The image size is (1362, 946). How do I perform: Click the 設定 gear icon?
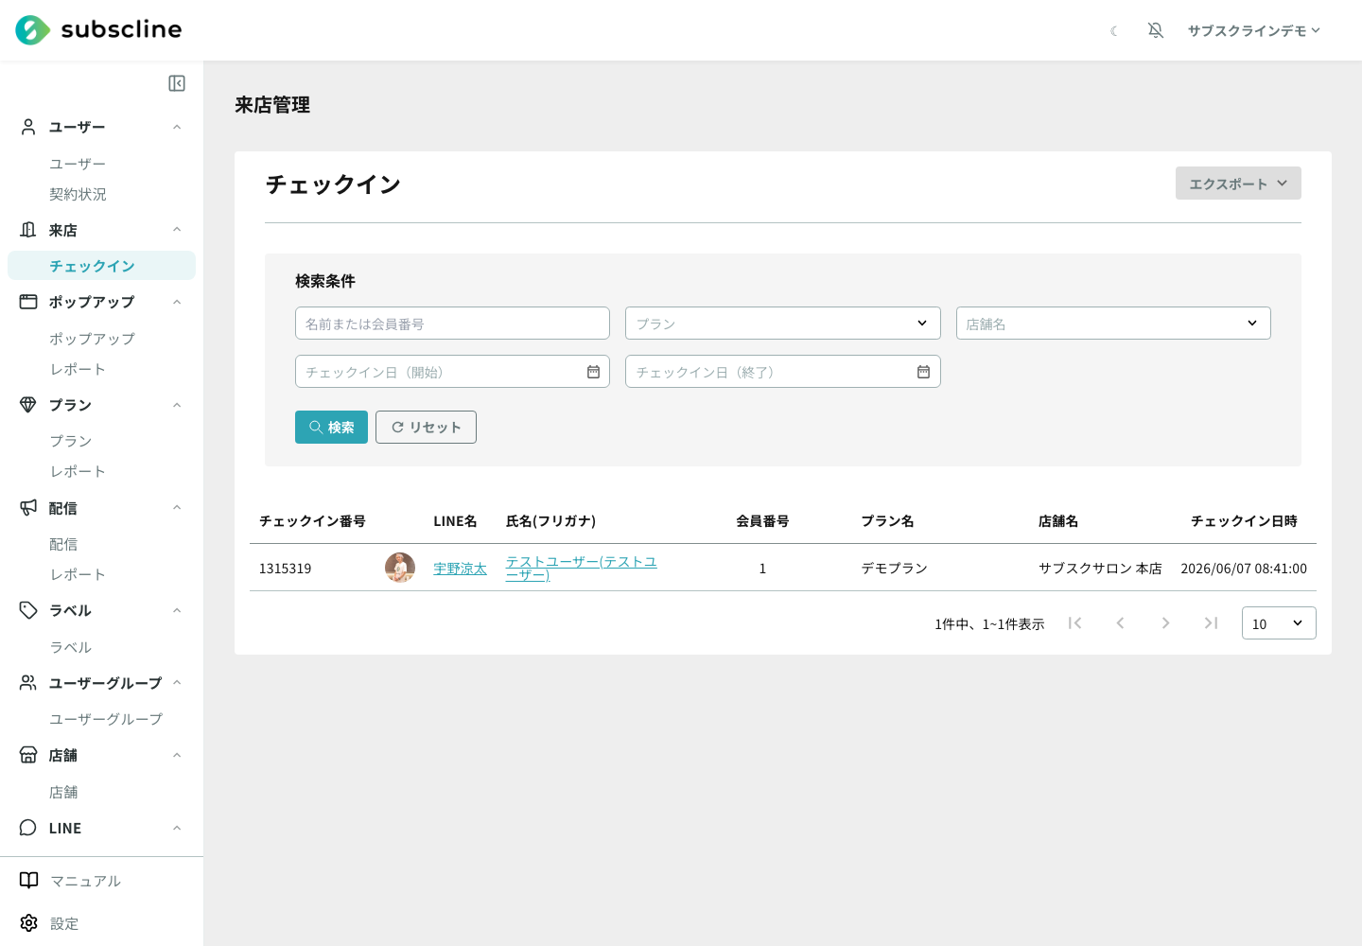point(29,923)
